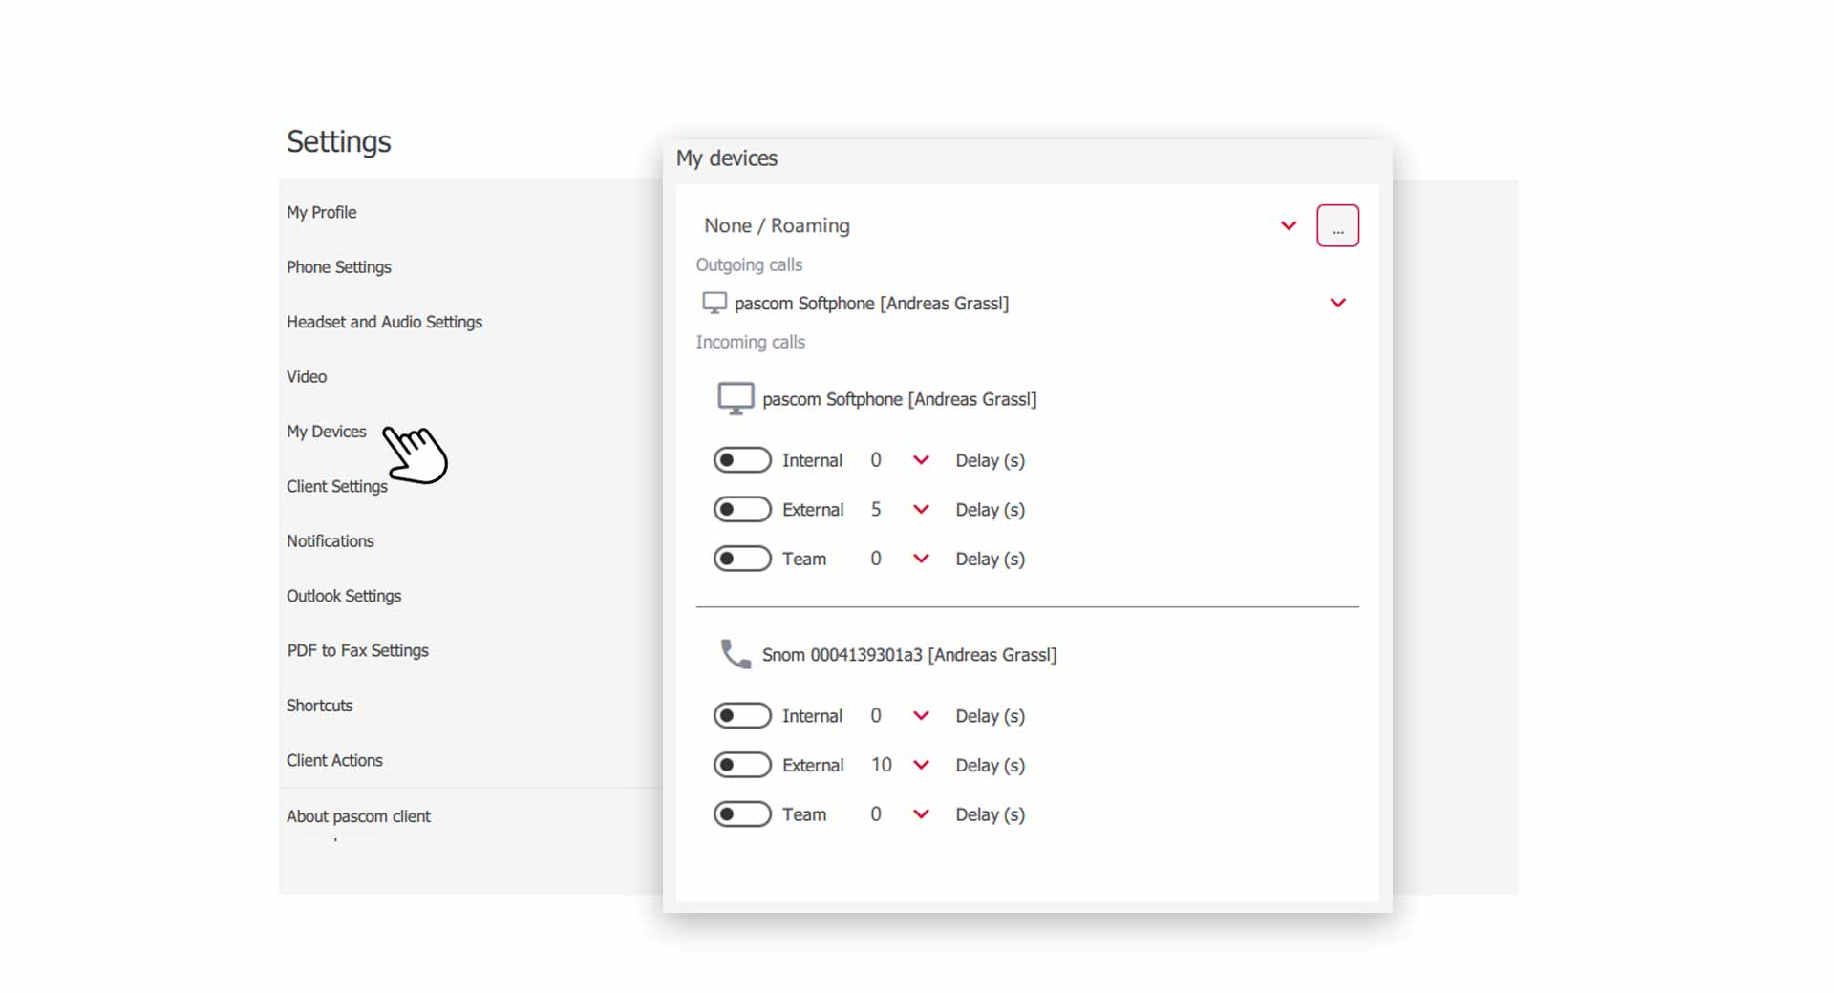Screen dimensions: 1834x993
Task: Click the softphone monitor icon under Incoming calls
Action: click(x=736, y=399)
